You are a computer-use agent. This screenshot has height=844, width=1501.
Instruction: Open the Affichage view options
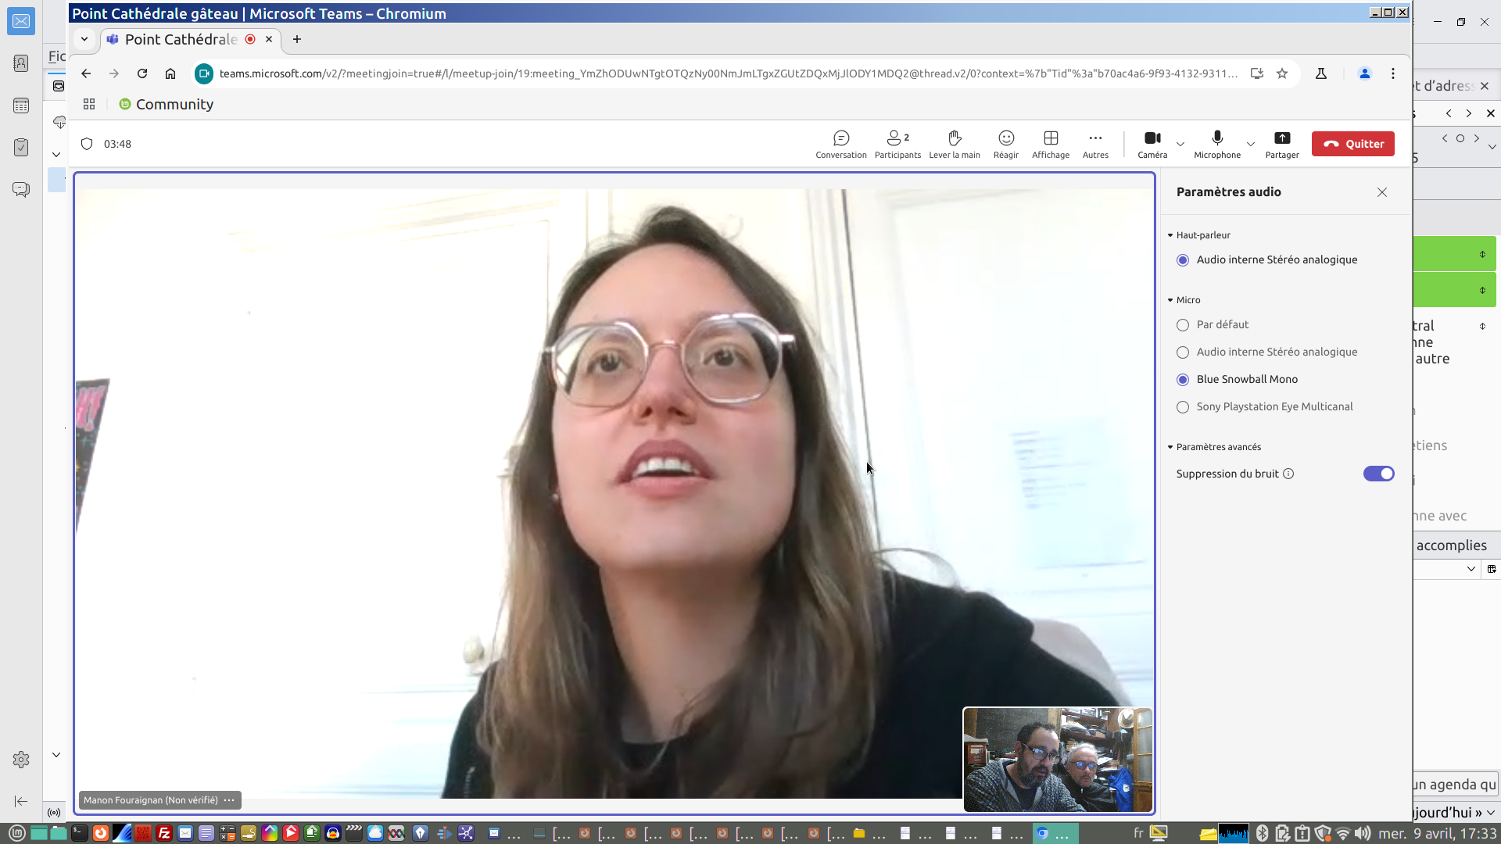point(1050,144)
